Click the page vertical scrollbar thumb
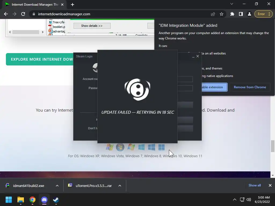275x206 pixels. (x=273, y=146)
